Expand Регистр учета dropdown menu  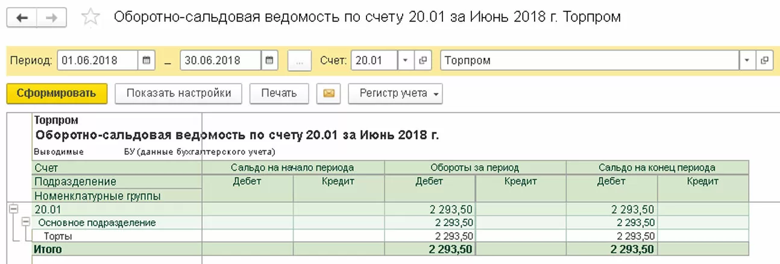tap(395, 93)
